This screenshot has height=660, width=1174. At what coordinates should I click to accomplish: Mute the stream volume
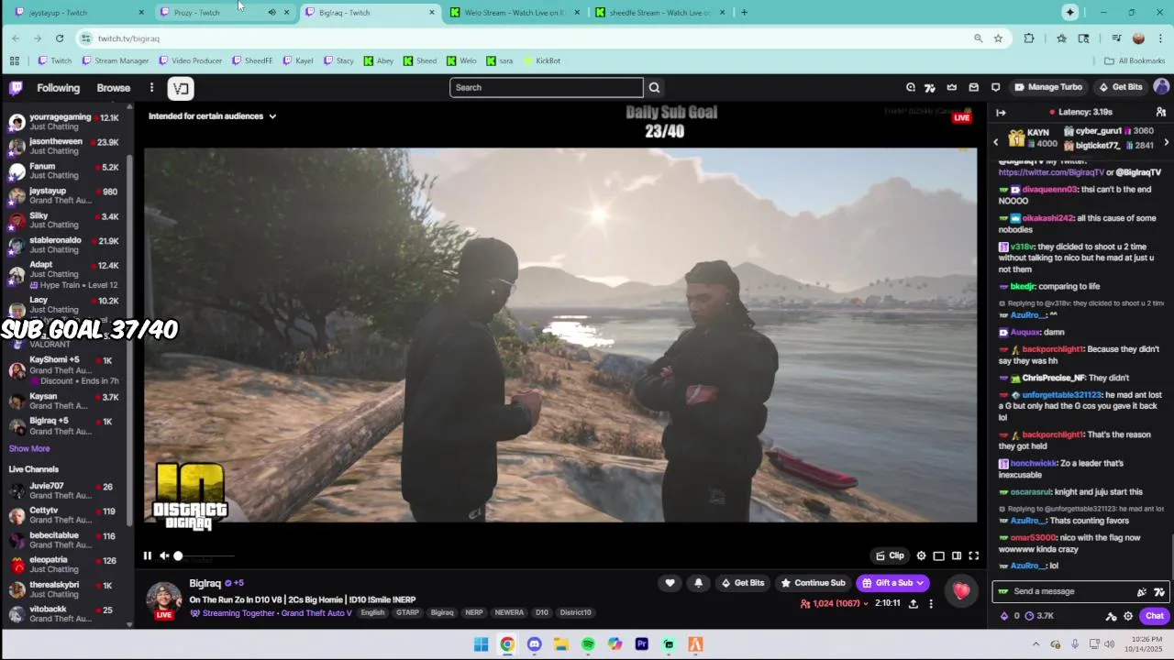click(164, 555)
